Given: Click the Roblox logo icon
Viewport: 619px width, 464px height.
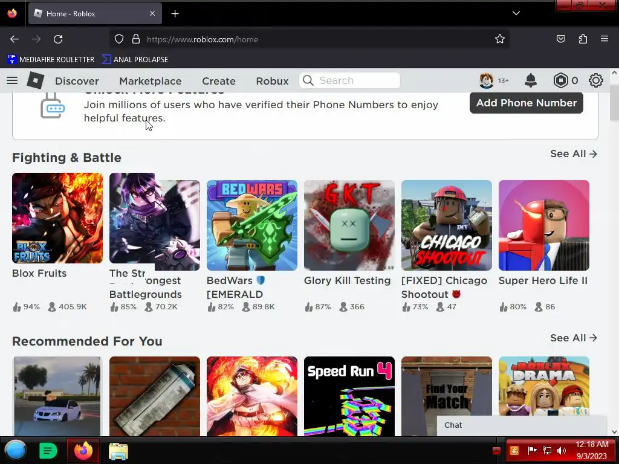Looking at the screenshot, I should coord(36,80).
